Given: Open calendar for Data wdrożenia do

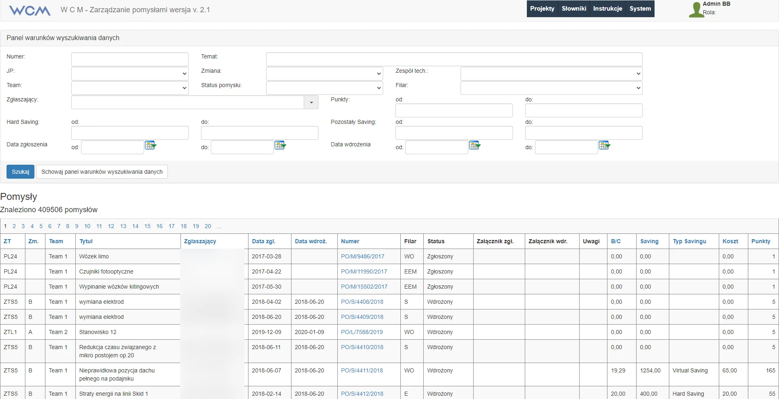Looking at the screenshot, I should tap(604, 145).
